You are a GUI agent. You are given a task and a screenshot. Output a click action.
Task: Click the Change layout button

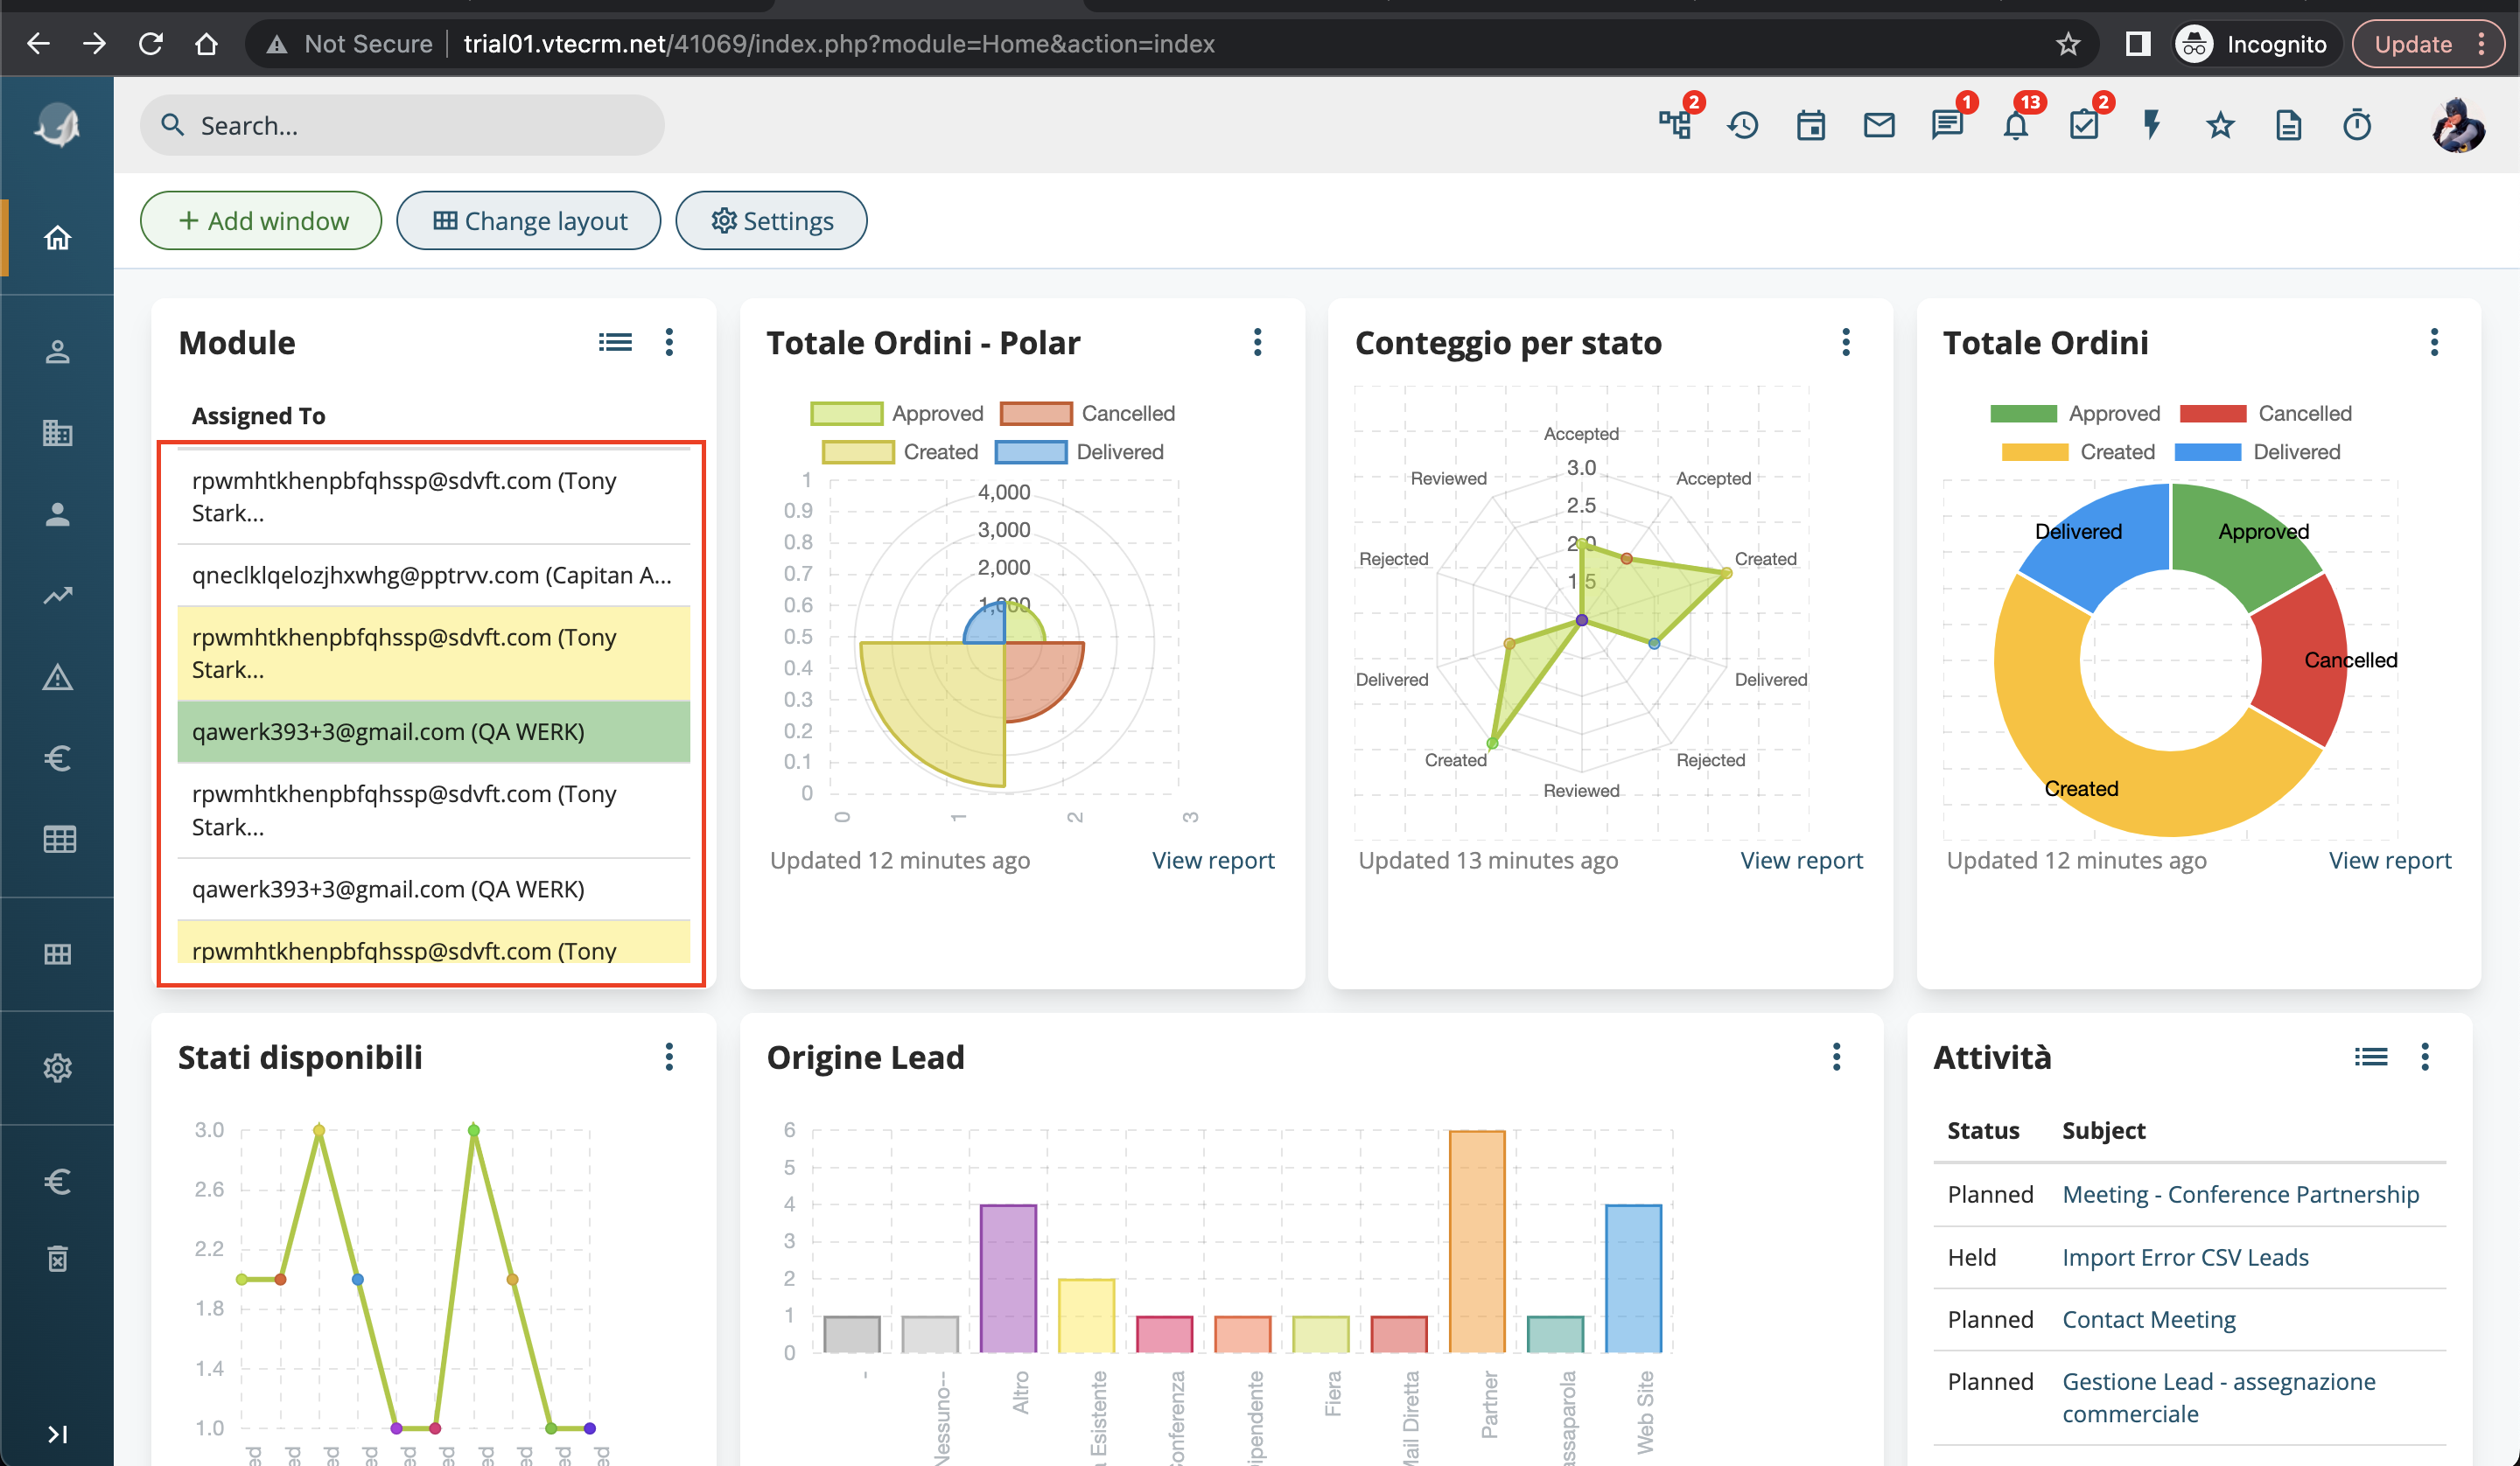(529, 220)
